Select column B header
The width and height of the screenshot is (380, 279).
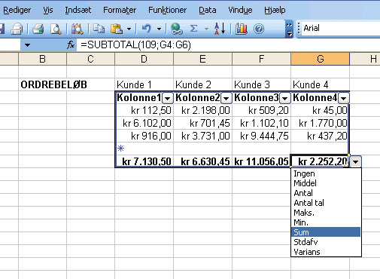tap(43, 59)
